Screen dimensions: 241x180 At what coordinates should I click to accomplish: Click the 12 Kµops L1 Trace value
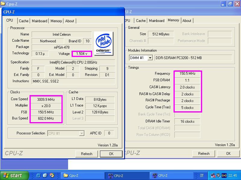100,106
